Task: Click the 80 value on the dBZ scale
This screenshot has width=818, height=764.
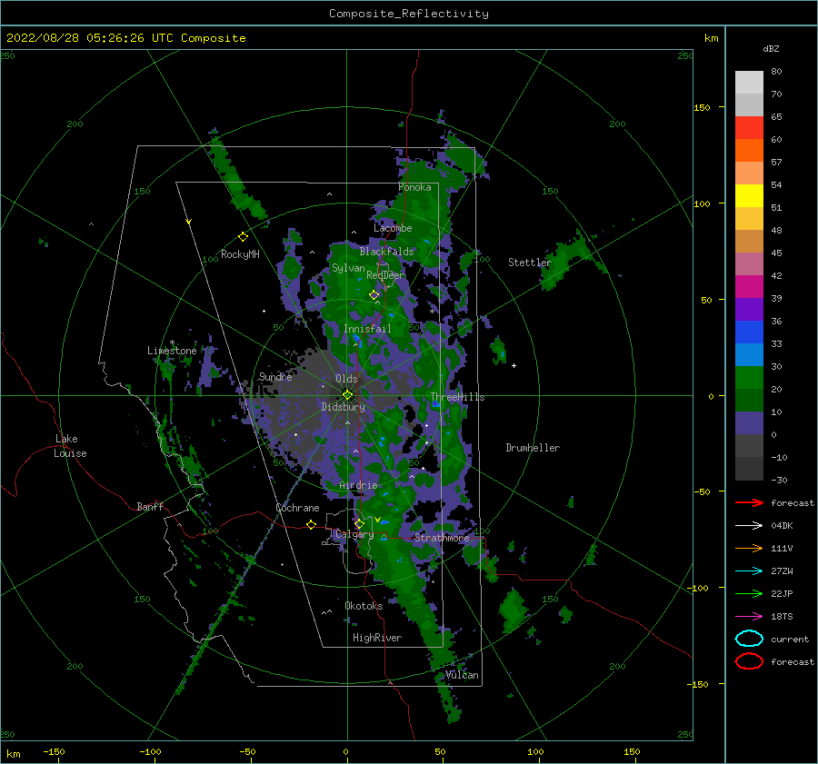Action: pos(776,72)
